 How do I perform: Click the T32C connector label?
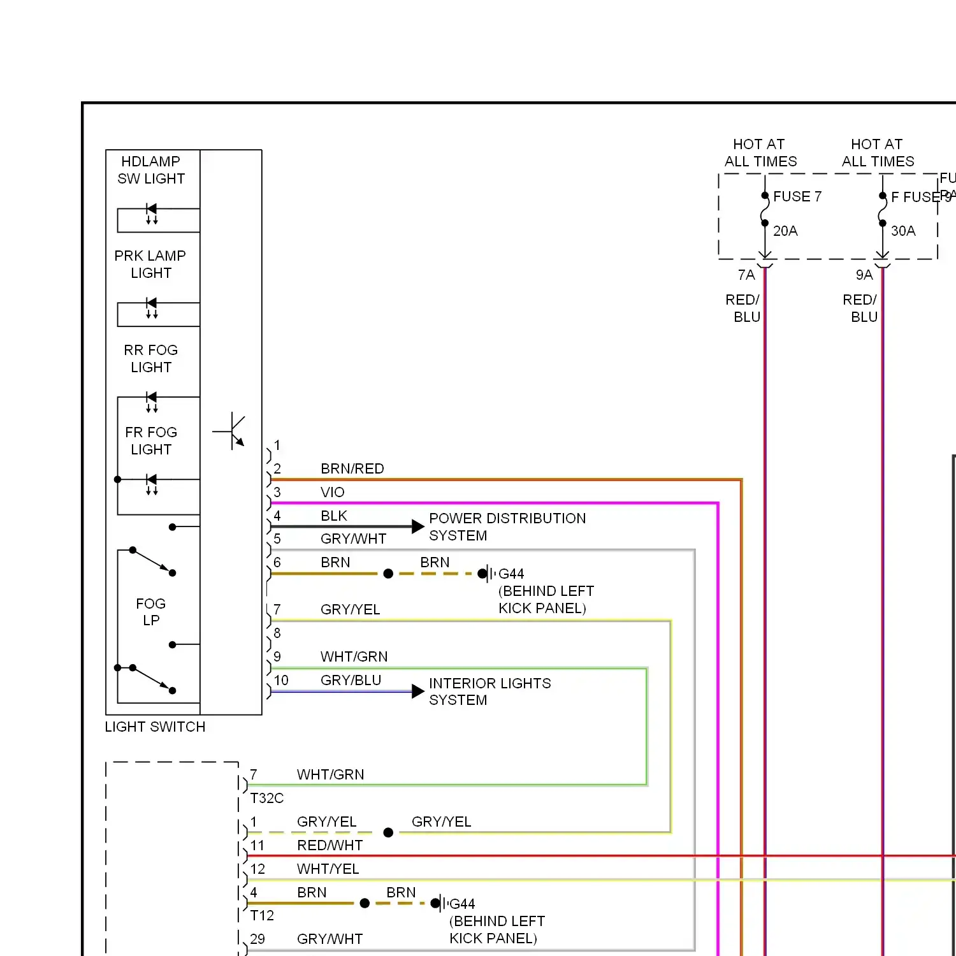click(267, 799)
